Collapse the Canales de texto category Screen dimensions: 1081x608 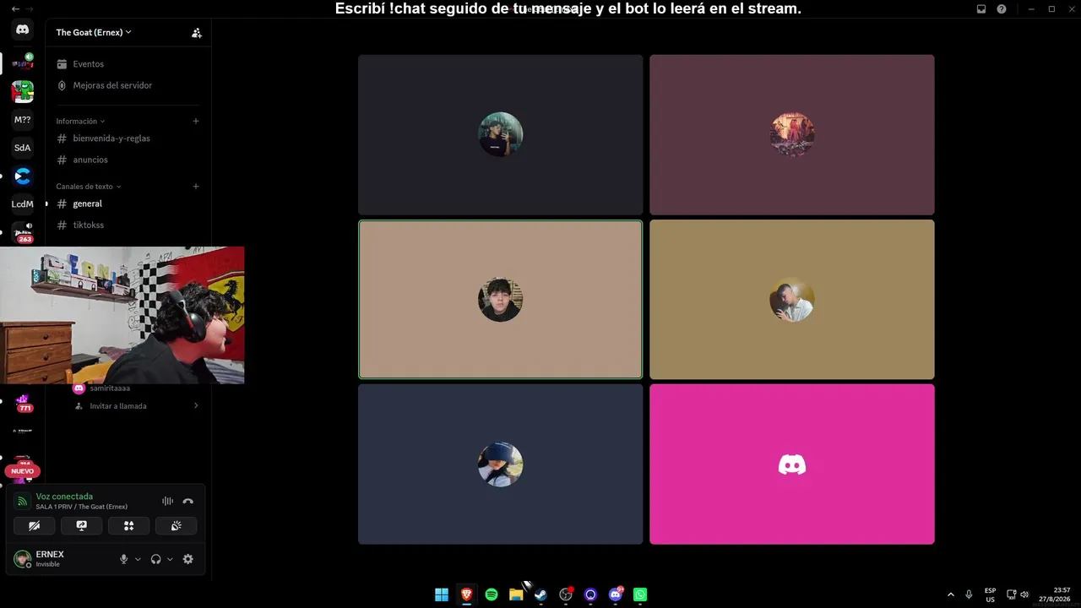[x=89, y=187]
